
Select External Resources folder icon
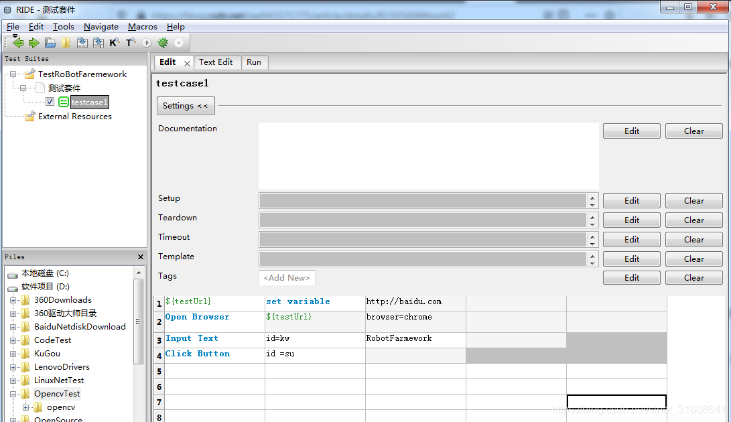(30, 116)
